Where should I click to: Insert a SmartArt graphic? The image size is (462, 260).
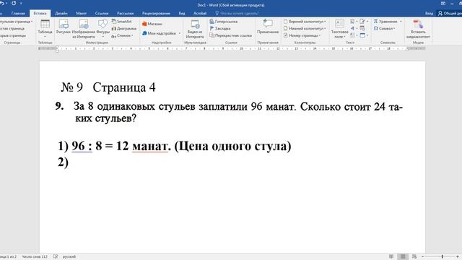pos(122,22)
